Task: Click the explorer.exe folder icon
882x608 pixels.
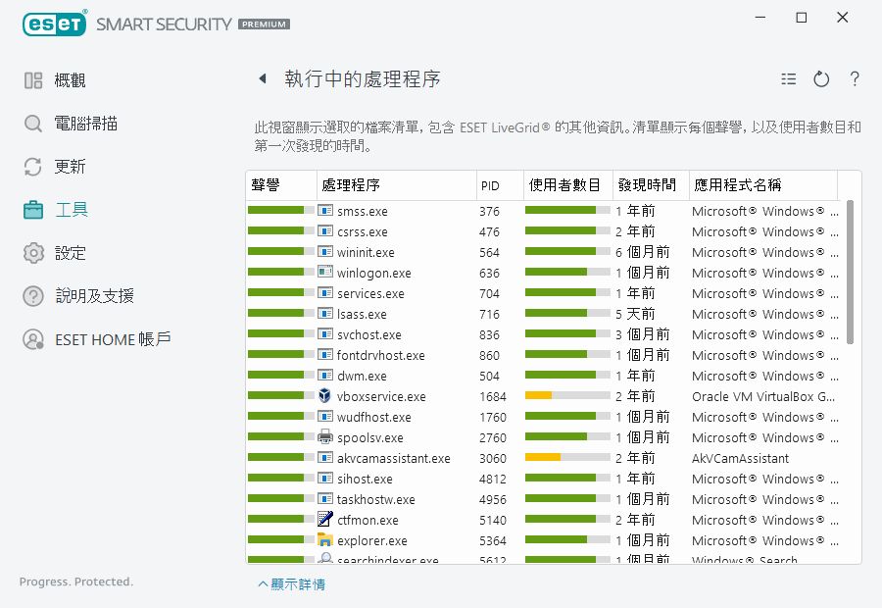Action: (x=325, y=540)
